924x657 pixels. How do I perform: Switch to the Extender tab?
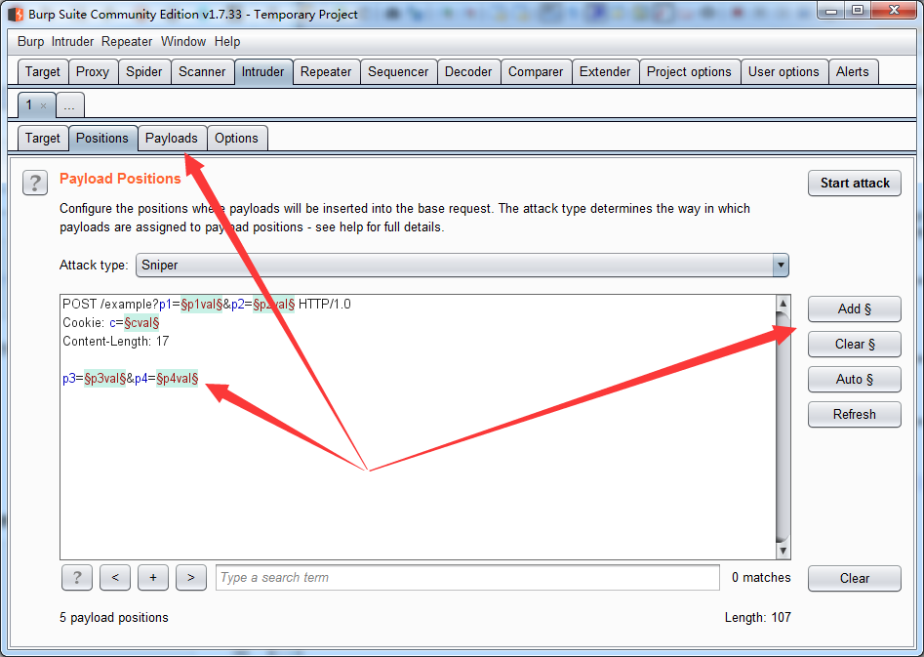tap(605, 72)
